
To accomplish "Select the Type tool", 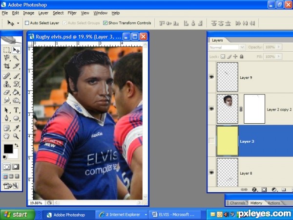I will click(16, 110).
